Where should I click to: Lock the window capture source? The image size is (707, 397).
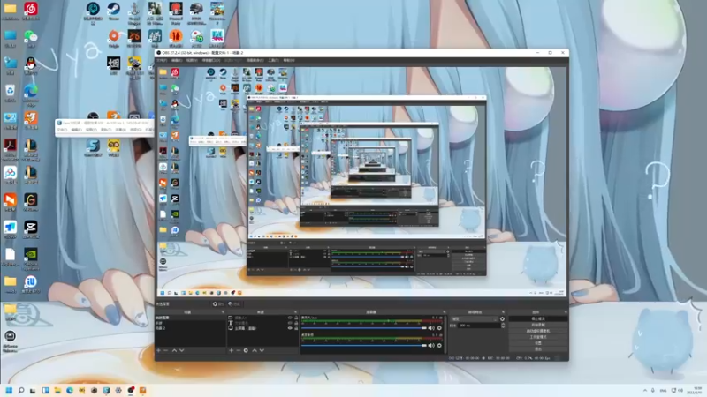(x=296, y=318)
